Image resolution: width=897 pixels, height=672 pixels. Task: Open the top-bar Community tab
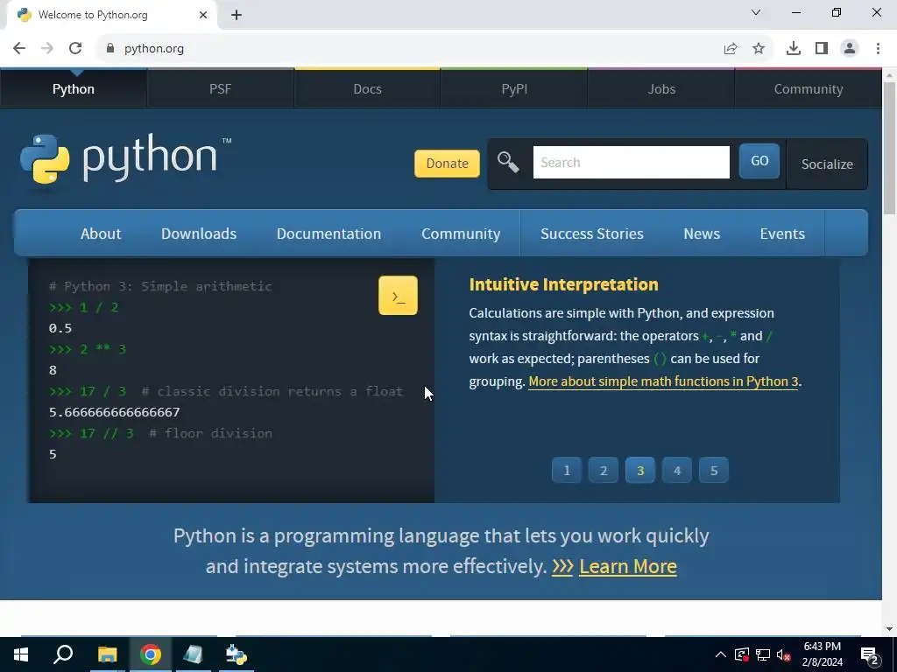click(809, 89)
